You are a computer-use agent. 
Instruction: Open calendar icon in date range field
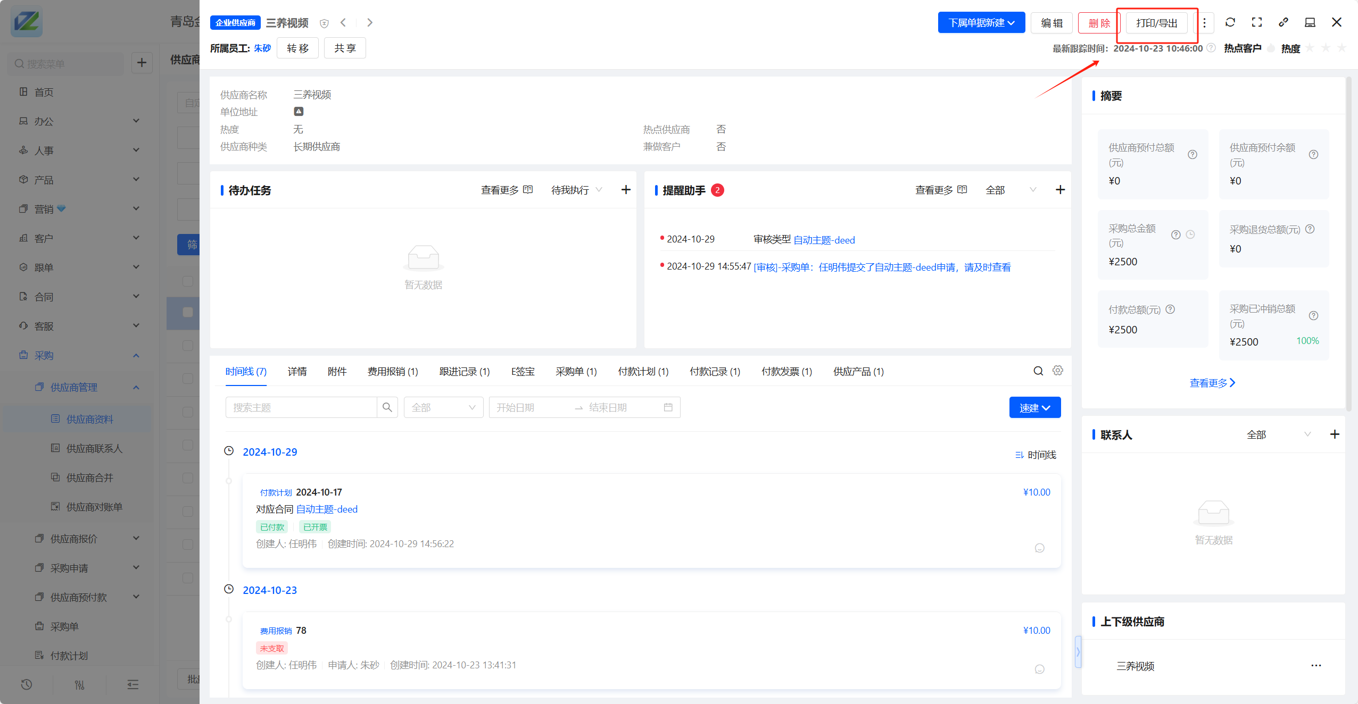pos(668,407)
